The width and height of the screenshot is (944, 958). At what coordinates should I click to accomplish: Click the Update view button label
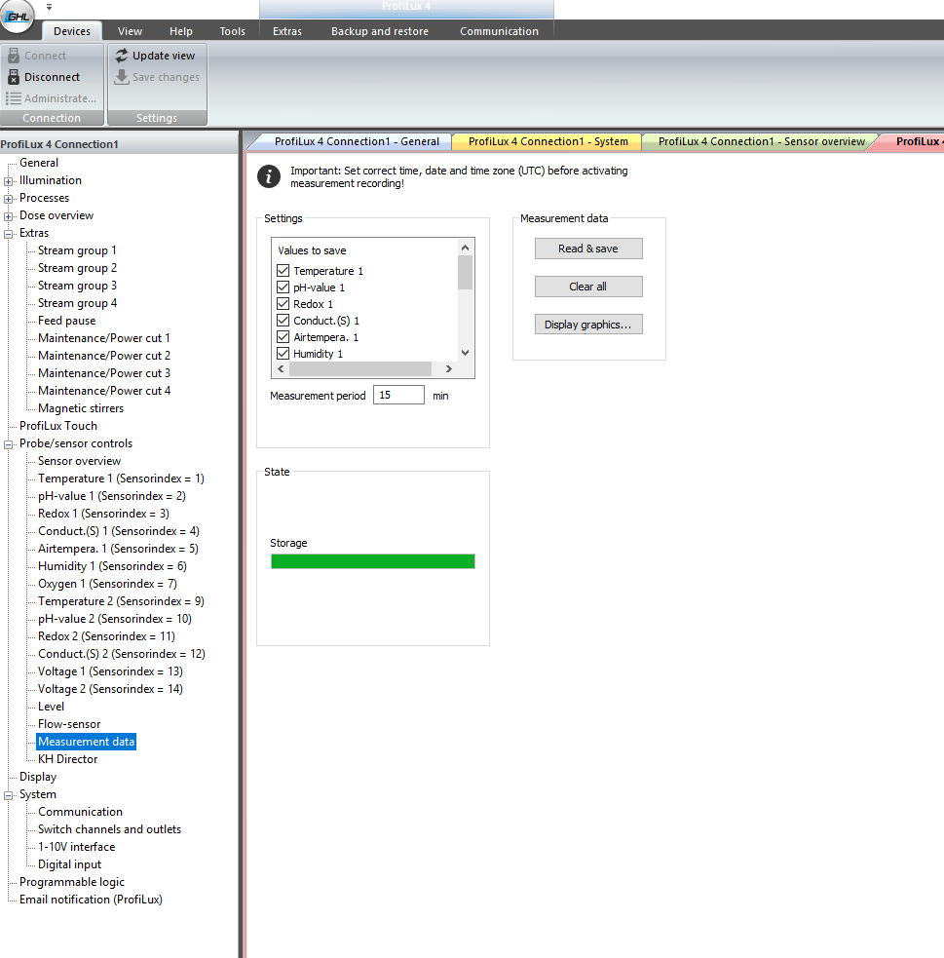tap(164, 56)
